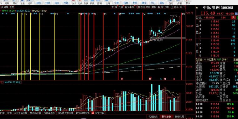Screen dimensions: 238x119
Task: Click 删自选 to remove from watchlist
Action: coord(141,7)
